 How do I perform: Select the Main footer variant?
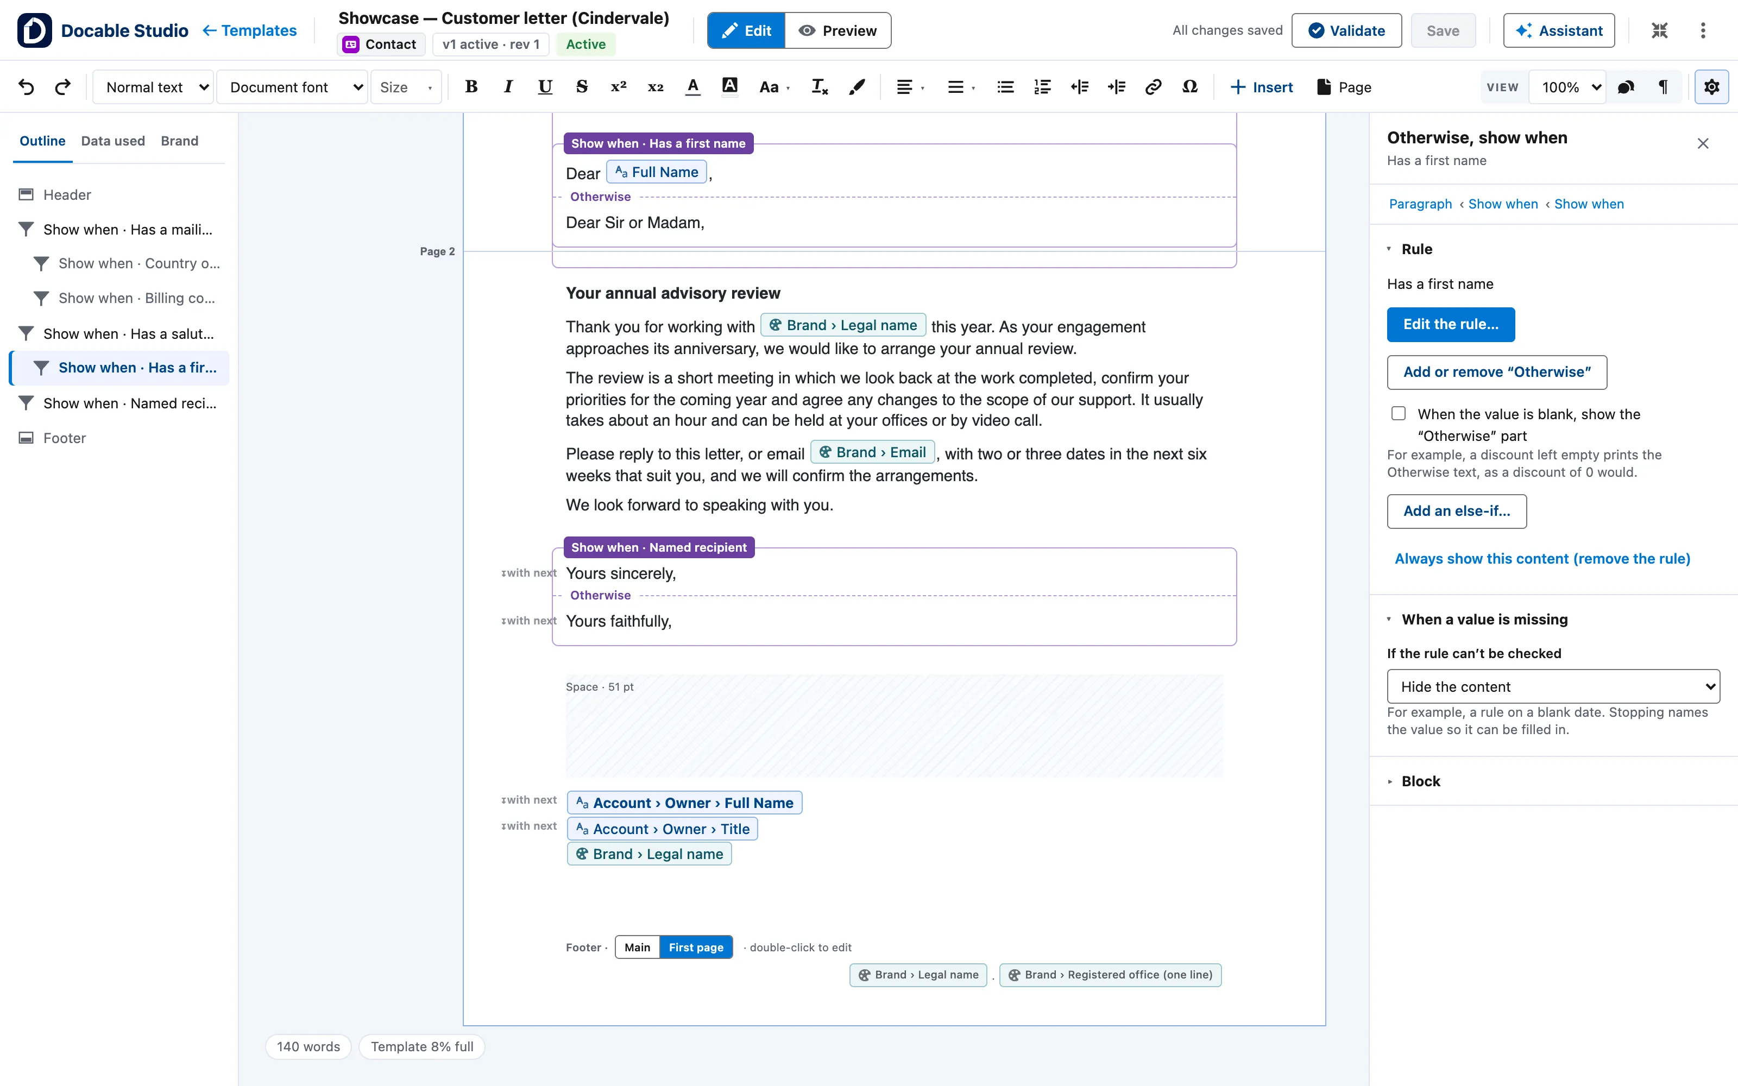637,948
